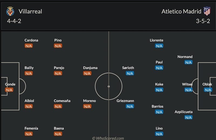
Task: Click Sørloth's blue rating badge
Action: [130, 73]
